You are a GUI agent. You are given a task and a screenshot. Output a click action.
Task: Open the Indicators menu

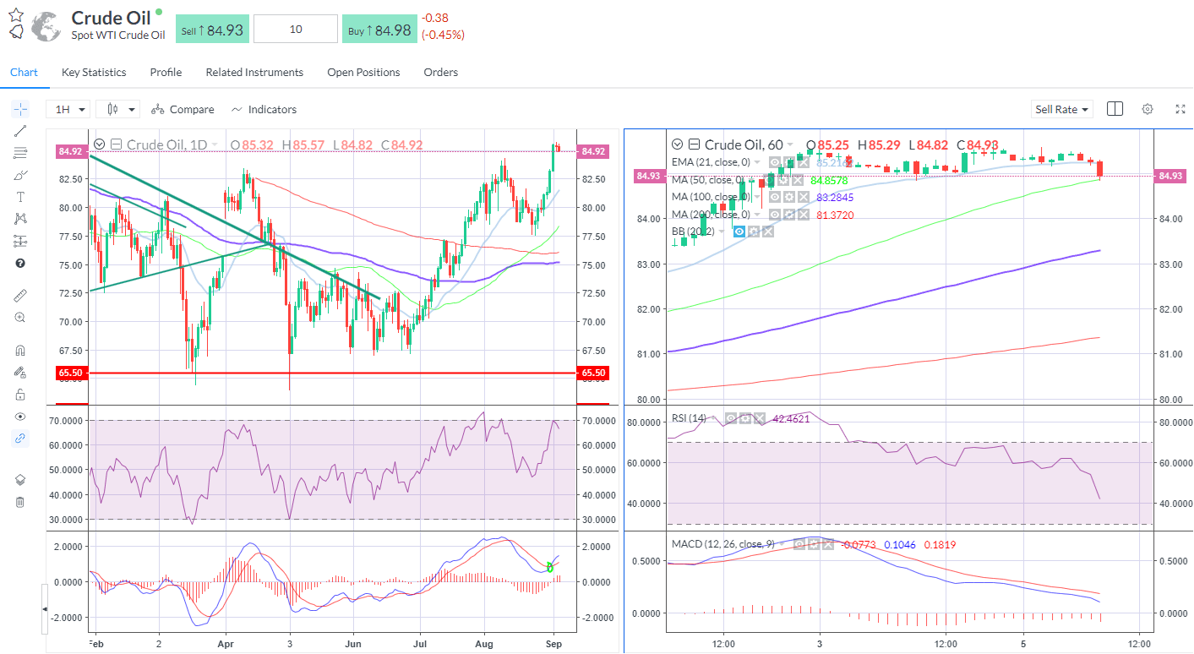[x=264, y=109]
